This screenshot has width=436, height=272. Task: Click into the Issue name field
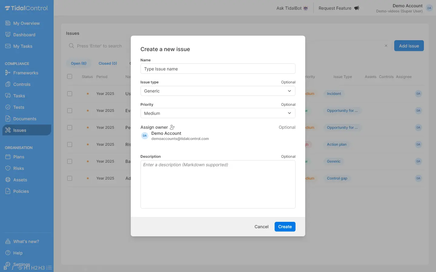(218, 69)
